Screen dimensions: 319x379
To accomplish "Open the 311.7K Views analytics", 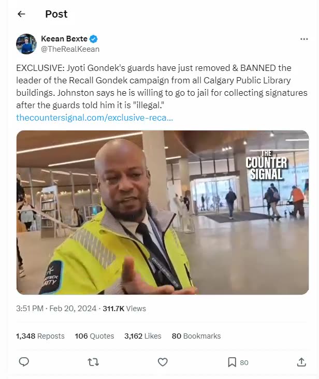I will [x=124, y=309].
